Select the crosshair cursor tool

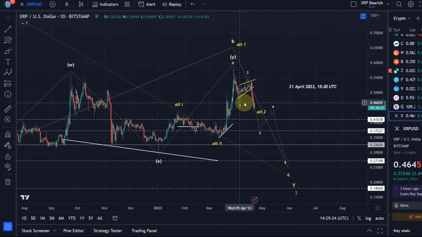click(8, 18)
